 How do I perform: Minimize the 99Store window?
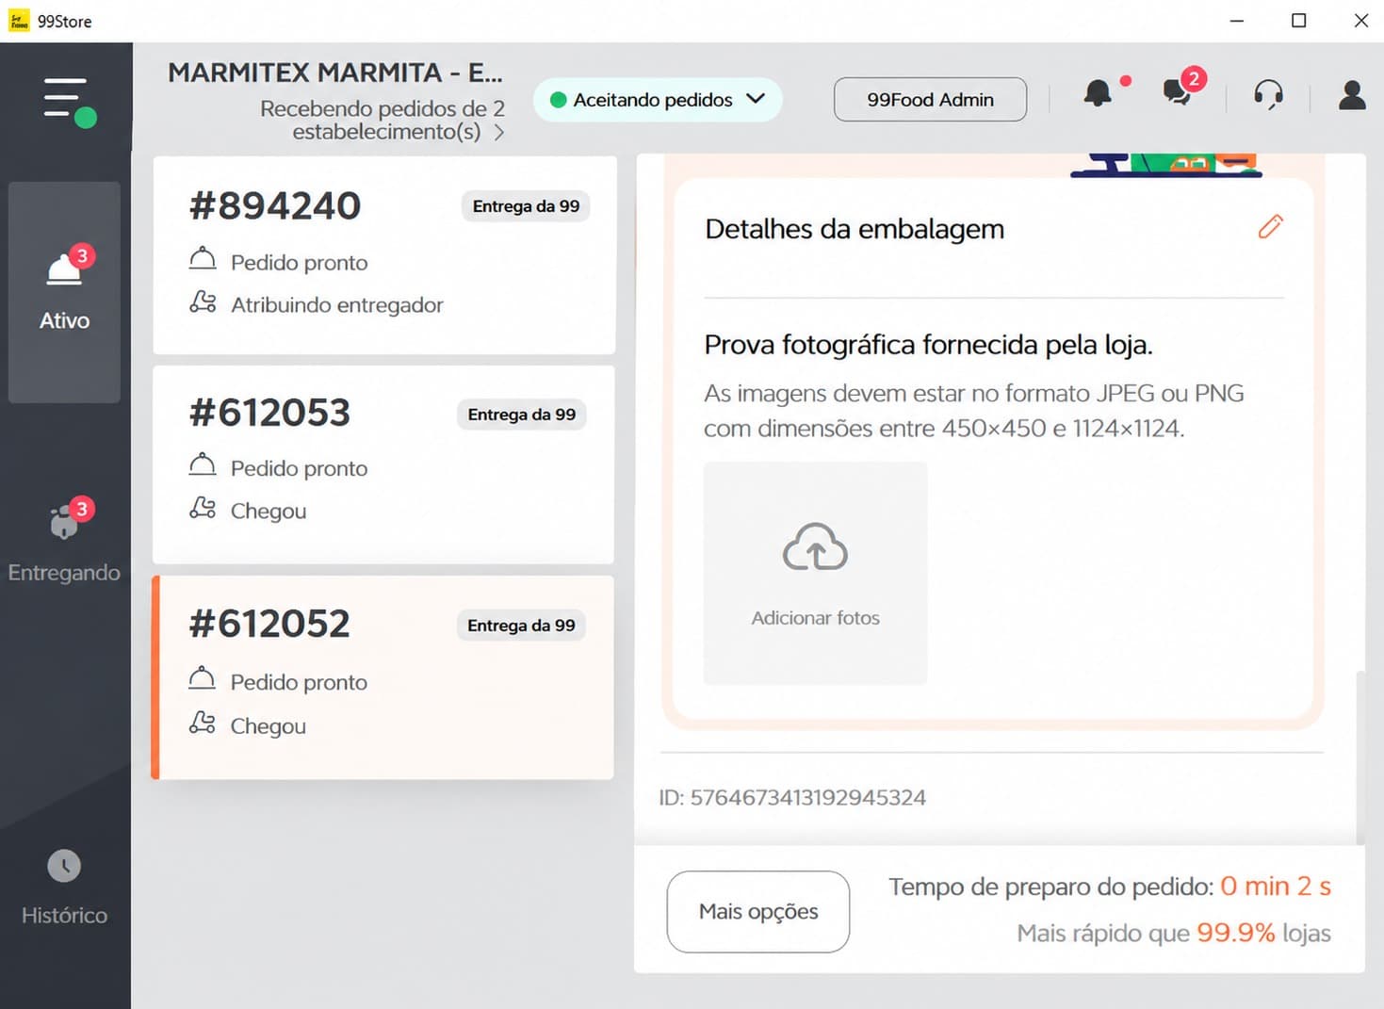coord(1237,21)
